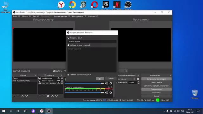Select the Добавить существующий radio option
The height and width of the screenshot is (114, 203).
click(69, 45)
